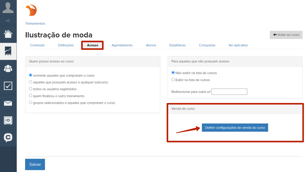The height and width of the screenshot is (172, 308).
Task: Click the orange logo at top
Action: pos(31,10)
